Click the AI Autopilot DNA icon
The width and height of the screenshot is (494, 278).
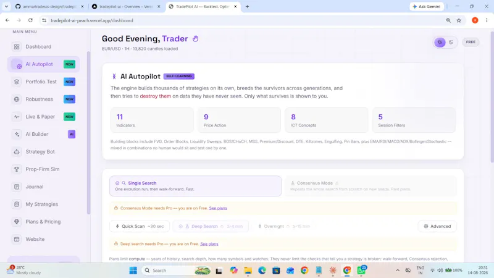click(x=114, y=76)
